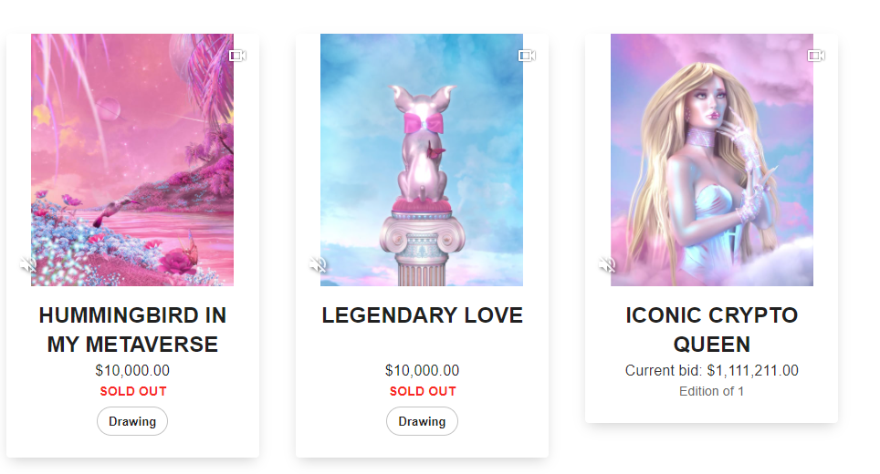880x474 pixels.
Task: Open the Legendary Love title link
Action: pyautogui.click(x=422, y=315)
